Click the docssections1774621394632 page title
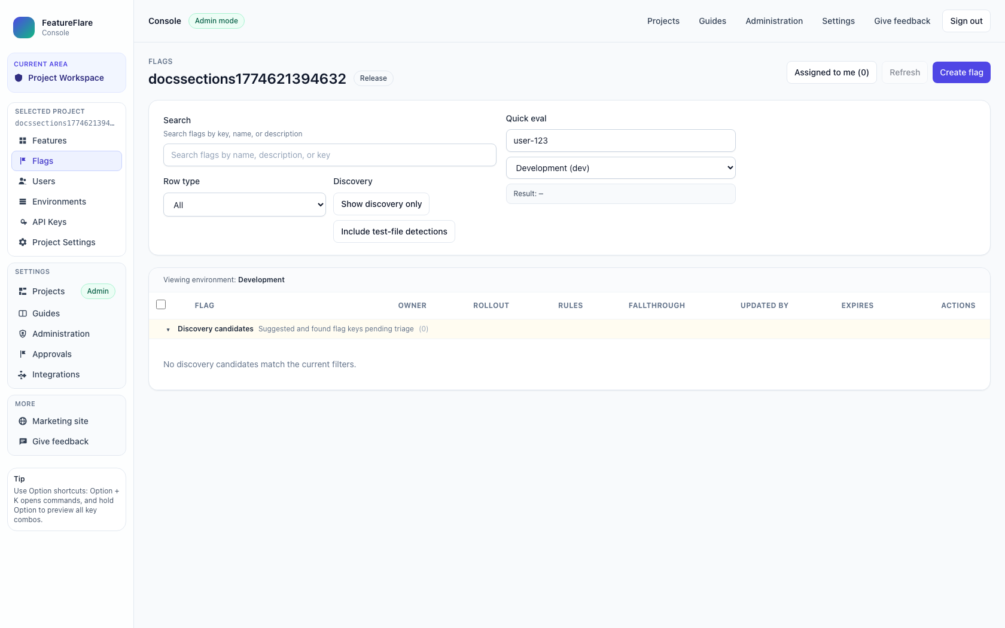1005x628 pixels. [247, 79]
